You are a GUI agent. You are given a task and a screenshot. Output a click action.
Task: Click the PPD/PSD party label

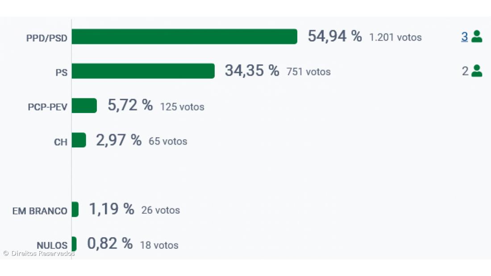tap(47, 38)
